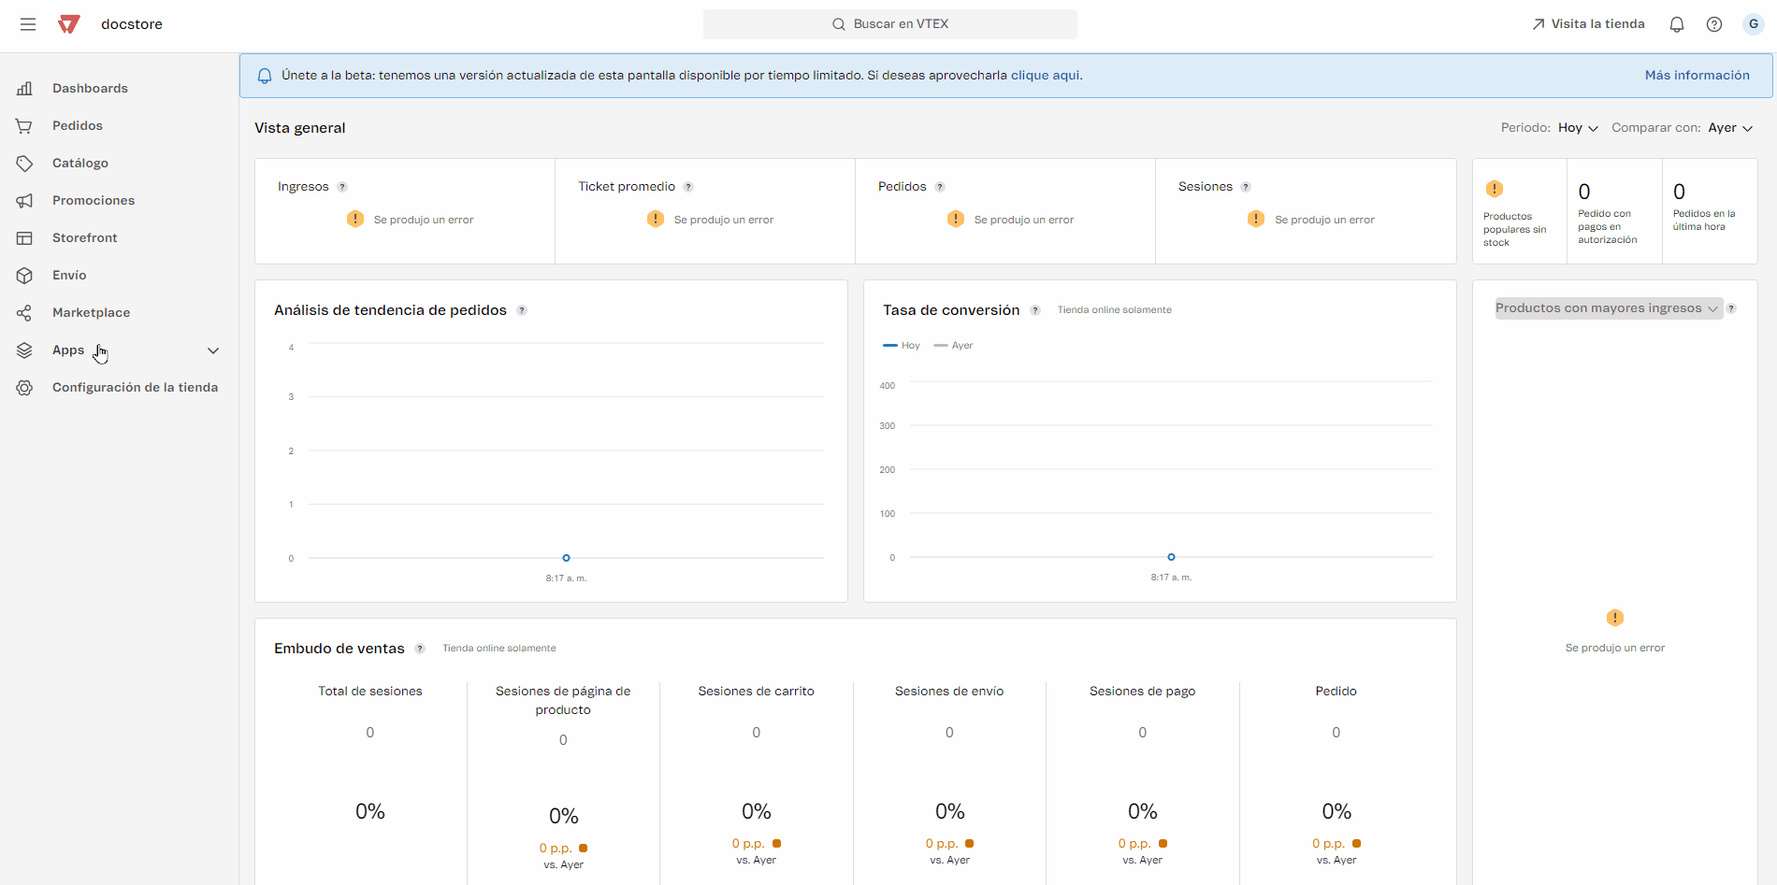Click Visita la tienda link
The width and height of the screenshot is (1777, 885).
point(1588,24)
